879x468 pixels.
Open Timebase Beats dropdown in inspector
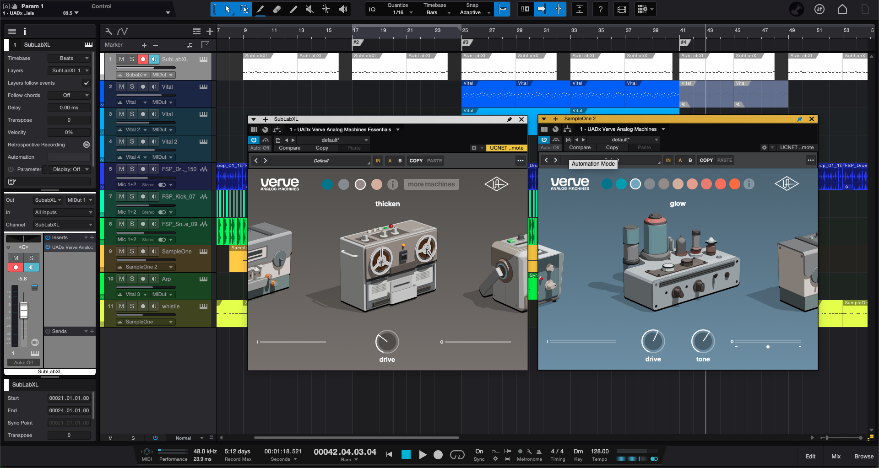(x=69, y=58)
